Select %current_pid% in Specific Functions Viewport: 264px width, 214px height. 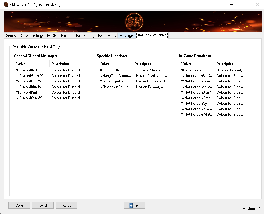pos(111,81)
